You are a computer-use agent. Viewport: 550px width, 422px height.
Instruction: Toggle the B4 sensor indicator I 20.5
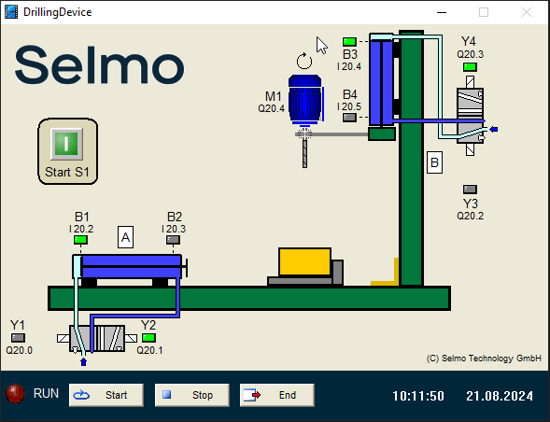[x=349, y=117]
